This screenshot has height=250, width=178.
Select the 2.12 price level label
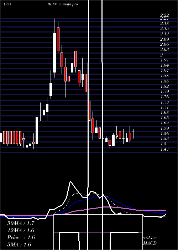(164, 34)
